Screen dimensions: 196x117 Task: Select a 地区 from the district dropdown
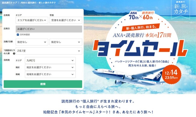(50, 67)
